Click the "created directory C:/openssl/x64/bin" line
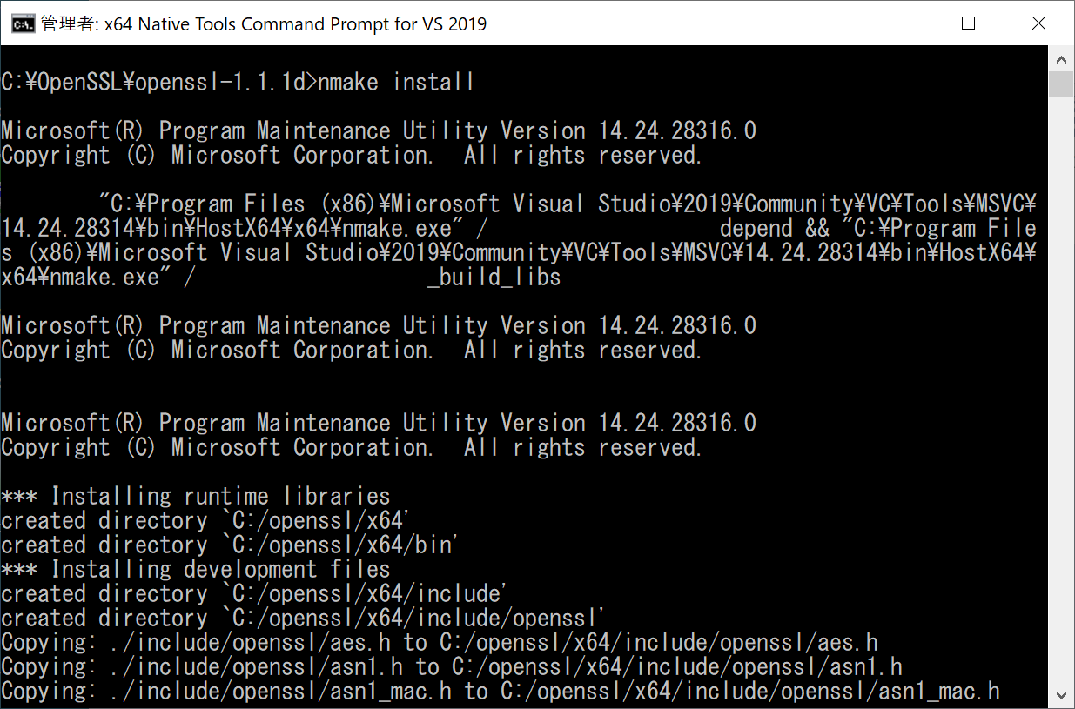Viewport: 1075px width, 709px height. point(230,545)
